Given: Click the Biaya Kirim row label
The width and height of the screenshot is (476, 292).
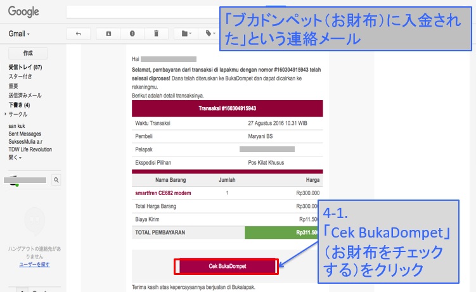Looking at the screenshot, I should click(x=147, y=219).
